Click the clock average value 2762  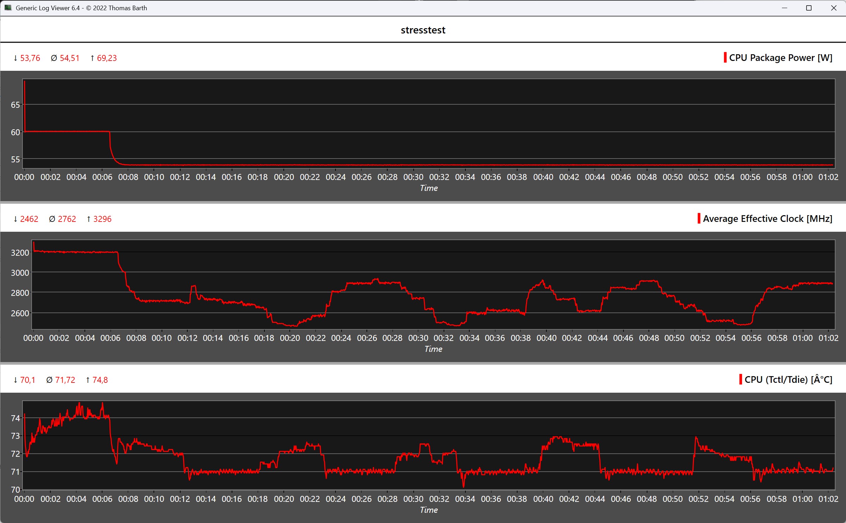(x=67, y=219)
